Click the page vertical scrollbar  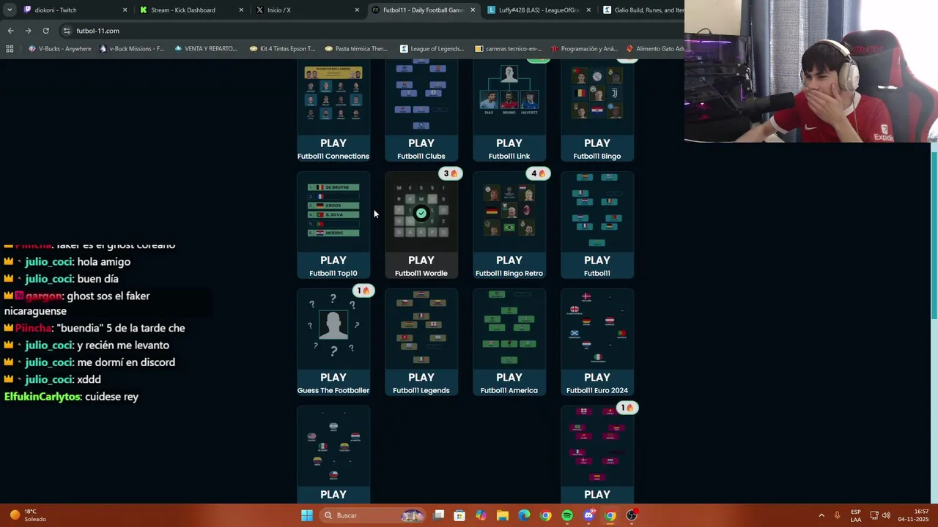pos(933,234)
